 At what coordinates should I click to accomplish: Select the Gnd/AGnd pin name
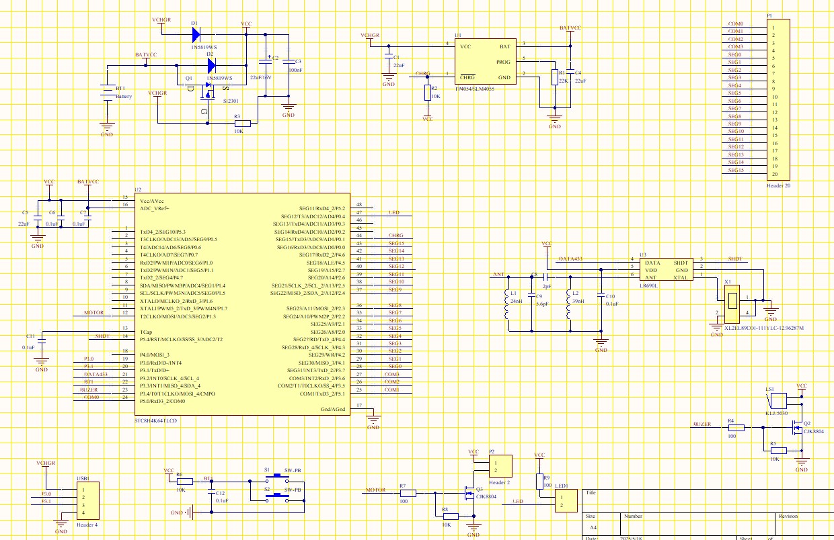coord(333,409)
